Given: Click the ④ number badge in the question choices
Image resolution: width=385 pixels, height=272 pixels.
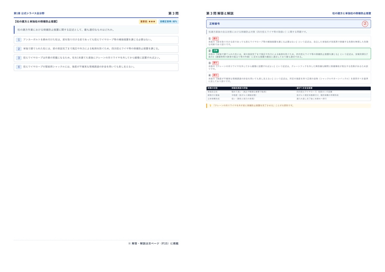Looking at the screenshot, I should [19, 67].
